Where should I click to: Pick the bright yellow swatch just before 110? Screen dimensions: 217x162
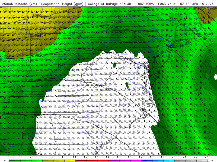[x=73, y=161]
